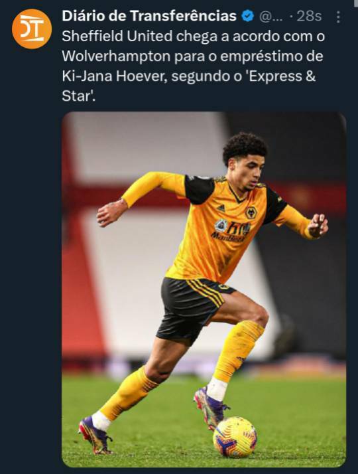Click the words 'Sheffield United' in tweet
Viewport: 358px width, 474px height.
click(x=117, y=37)
